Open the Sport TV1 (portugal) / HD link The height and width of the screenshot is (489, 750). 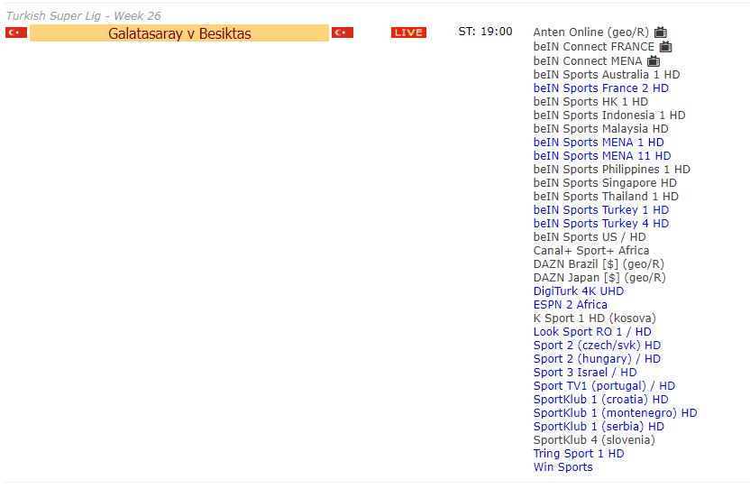pos(604,386)
